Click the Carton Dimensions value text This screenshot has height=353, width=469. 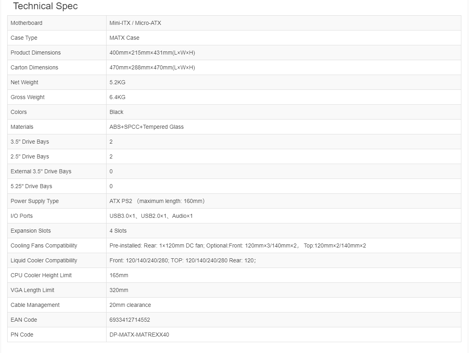click(152, 67)
